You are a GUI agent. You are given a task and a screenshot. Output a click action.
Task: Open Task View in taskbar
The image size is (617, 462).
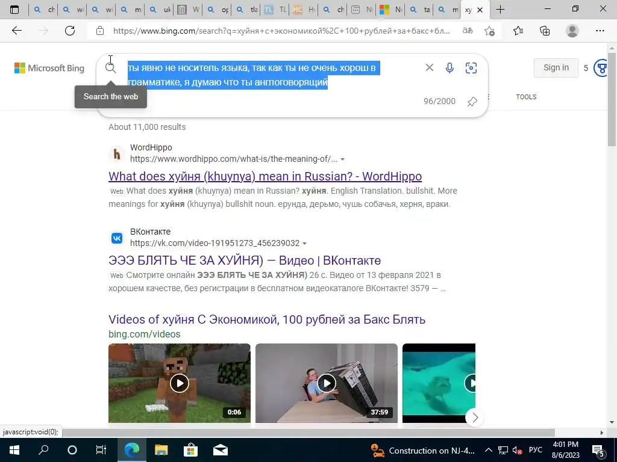(101, 450)
